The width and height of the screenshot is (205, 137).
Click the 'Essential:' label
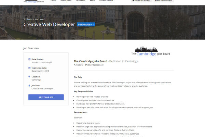[x=78, y=117]
